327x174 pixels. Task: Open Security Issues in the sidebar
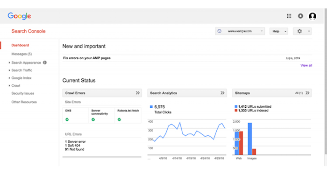23,93
